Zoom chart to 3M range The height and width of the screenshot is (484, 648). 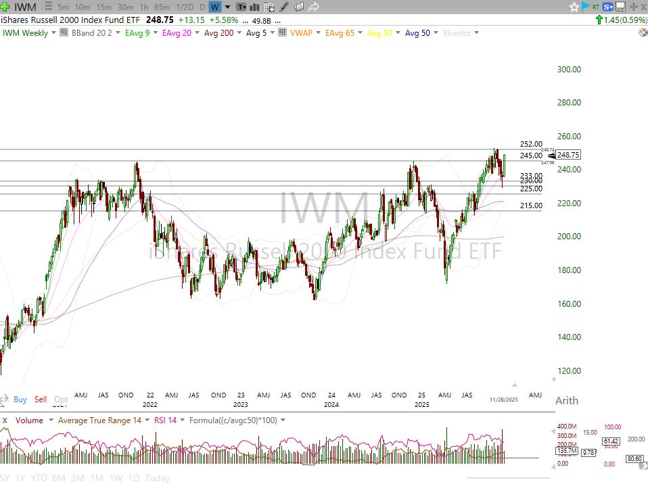click(78, 478)
